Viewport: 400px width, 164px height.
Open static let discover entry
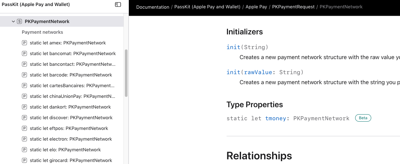(x=71, y=118)
